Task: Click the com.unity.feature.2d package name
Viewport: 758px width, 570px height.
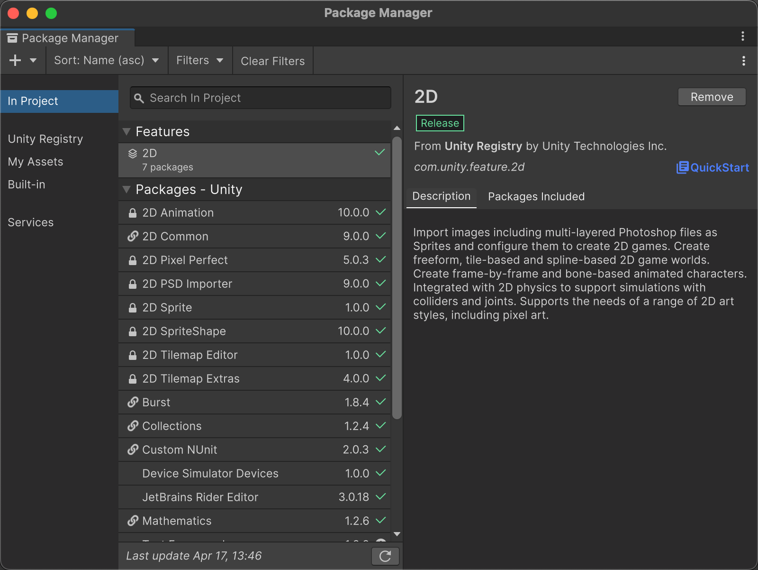Action: (469, 167)
